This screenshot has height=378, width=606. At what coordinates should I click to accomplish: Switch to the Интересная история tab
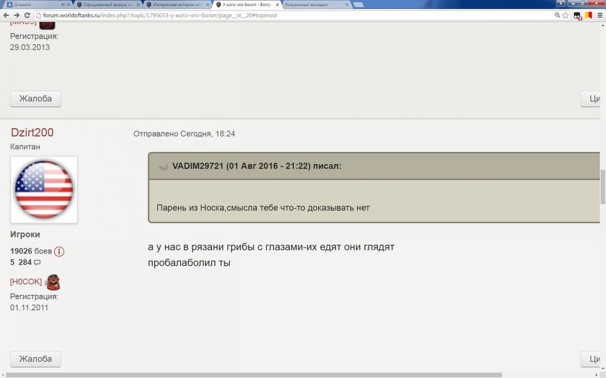point(177,5)
